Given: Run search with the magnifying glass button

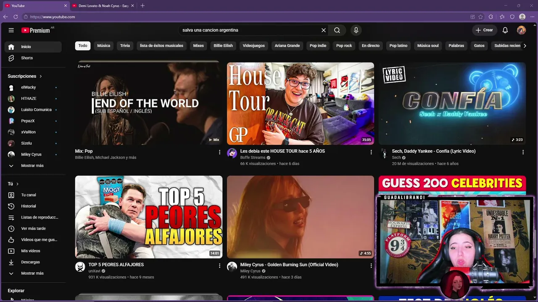Looking at the screenshot, I should (337, 30).
